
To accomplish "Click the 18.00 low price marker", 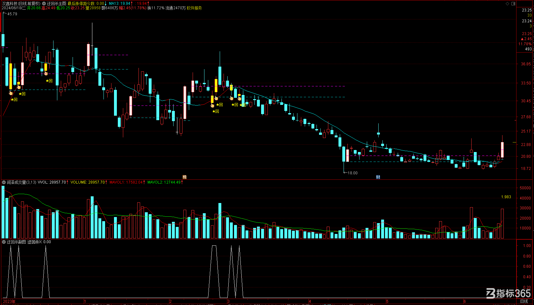I will pyautogui.click(x=352, y=173).
